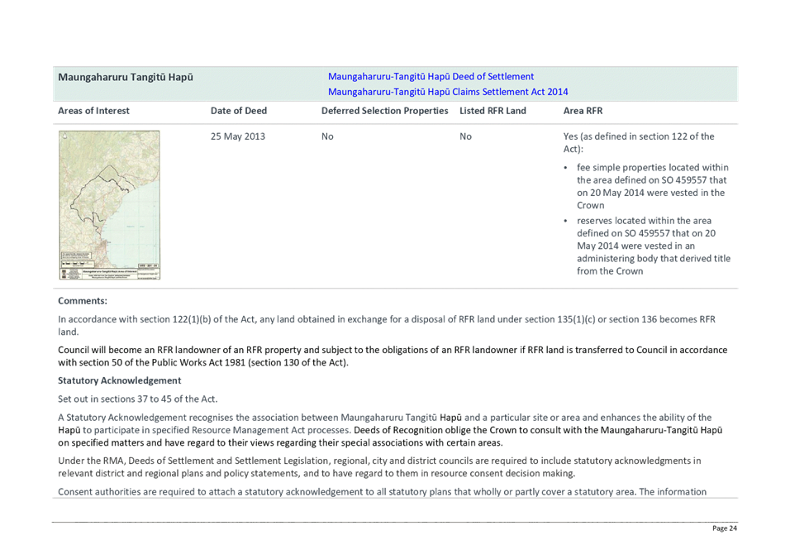Image resolution: width=790 pixels, height=559 pixels.
Task: Click the bold Maungaharuru Tangitū Hapū title
Action: (126, 77)
